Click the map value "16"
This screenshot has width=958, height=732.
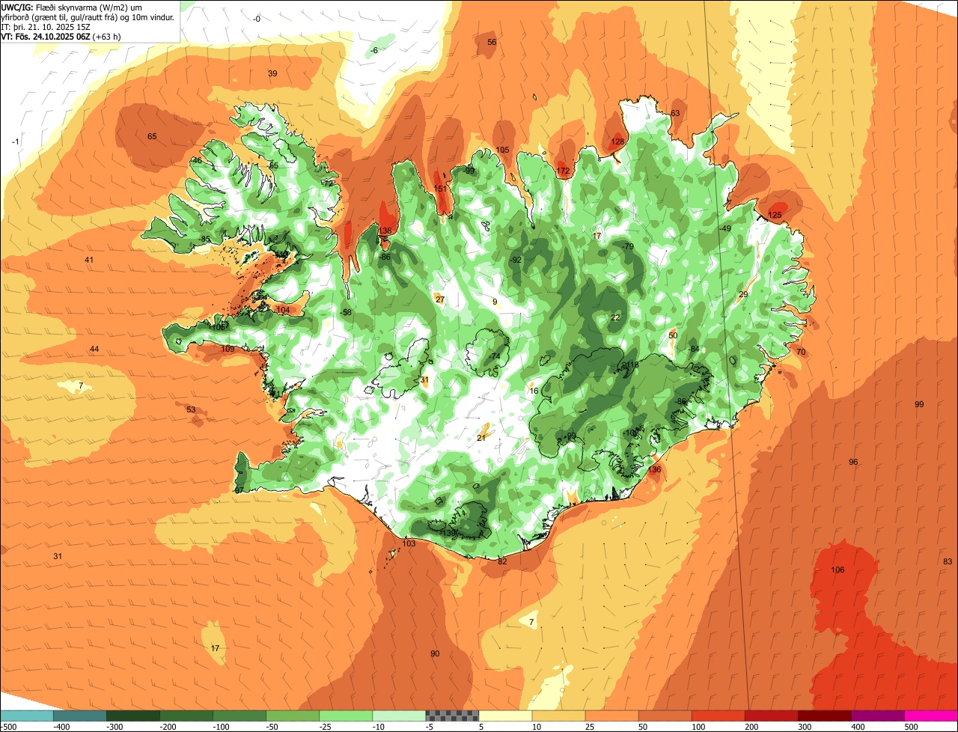point(534,391)
